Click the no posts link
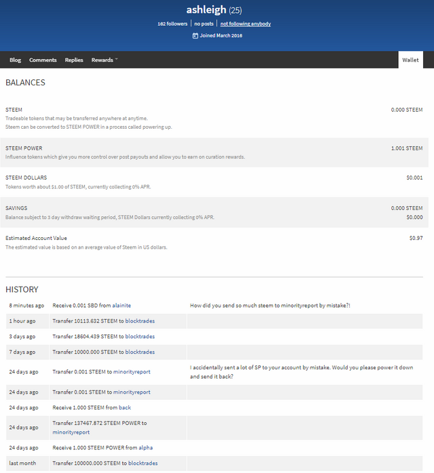Image resolution: width=434 pixels, height=473 pixels. pos(203,24)
